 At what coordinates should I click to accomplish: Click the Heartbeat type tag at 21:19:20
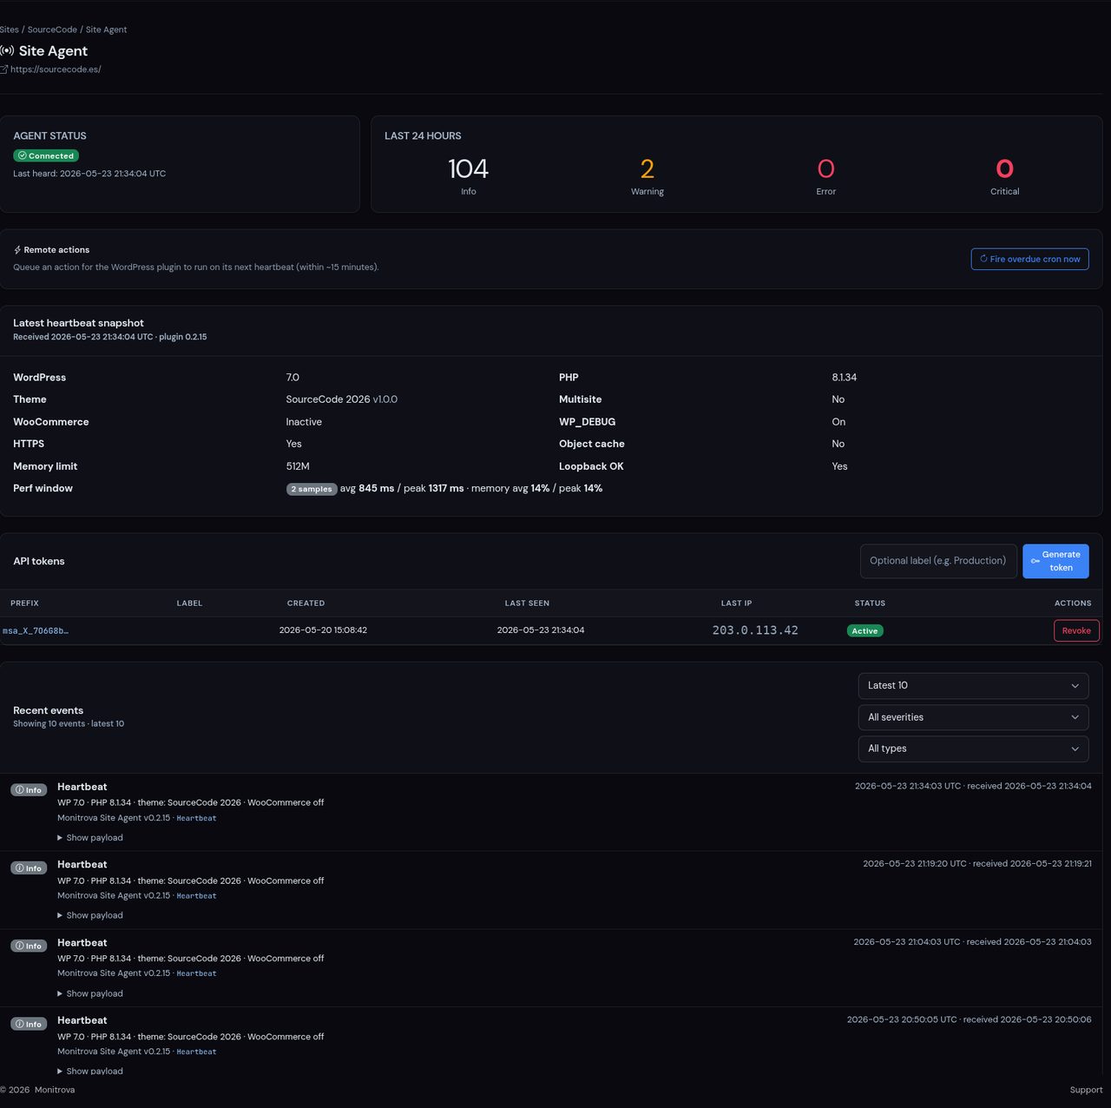click(196, 896)
